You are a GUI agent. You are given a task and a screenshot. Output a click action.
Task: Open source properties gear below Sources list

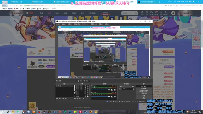[80, 99]
